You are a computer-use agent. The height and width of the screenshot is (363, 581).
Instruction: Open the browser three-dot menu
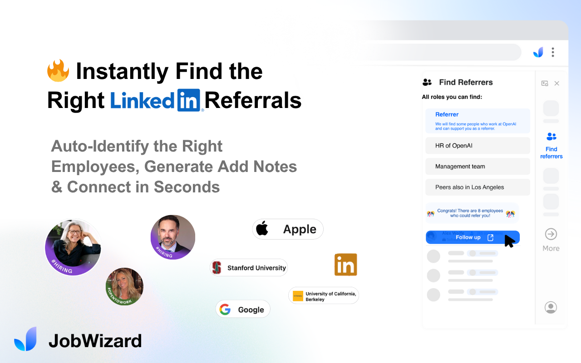coord(553,52)
